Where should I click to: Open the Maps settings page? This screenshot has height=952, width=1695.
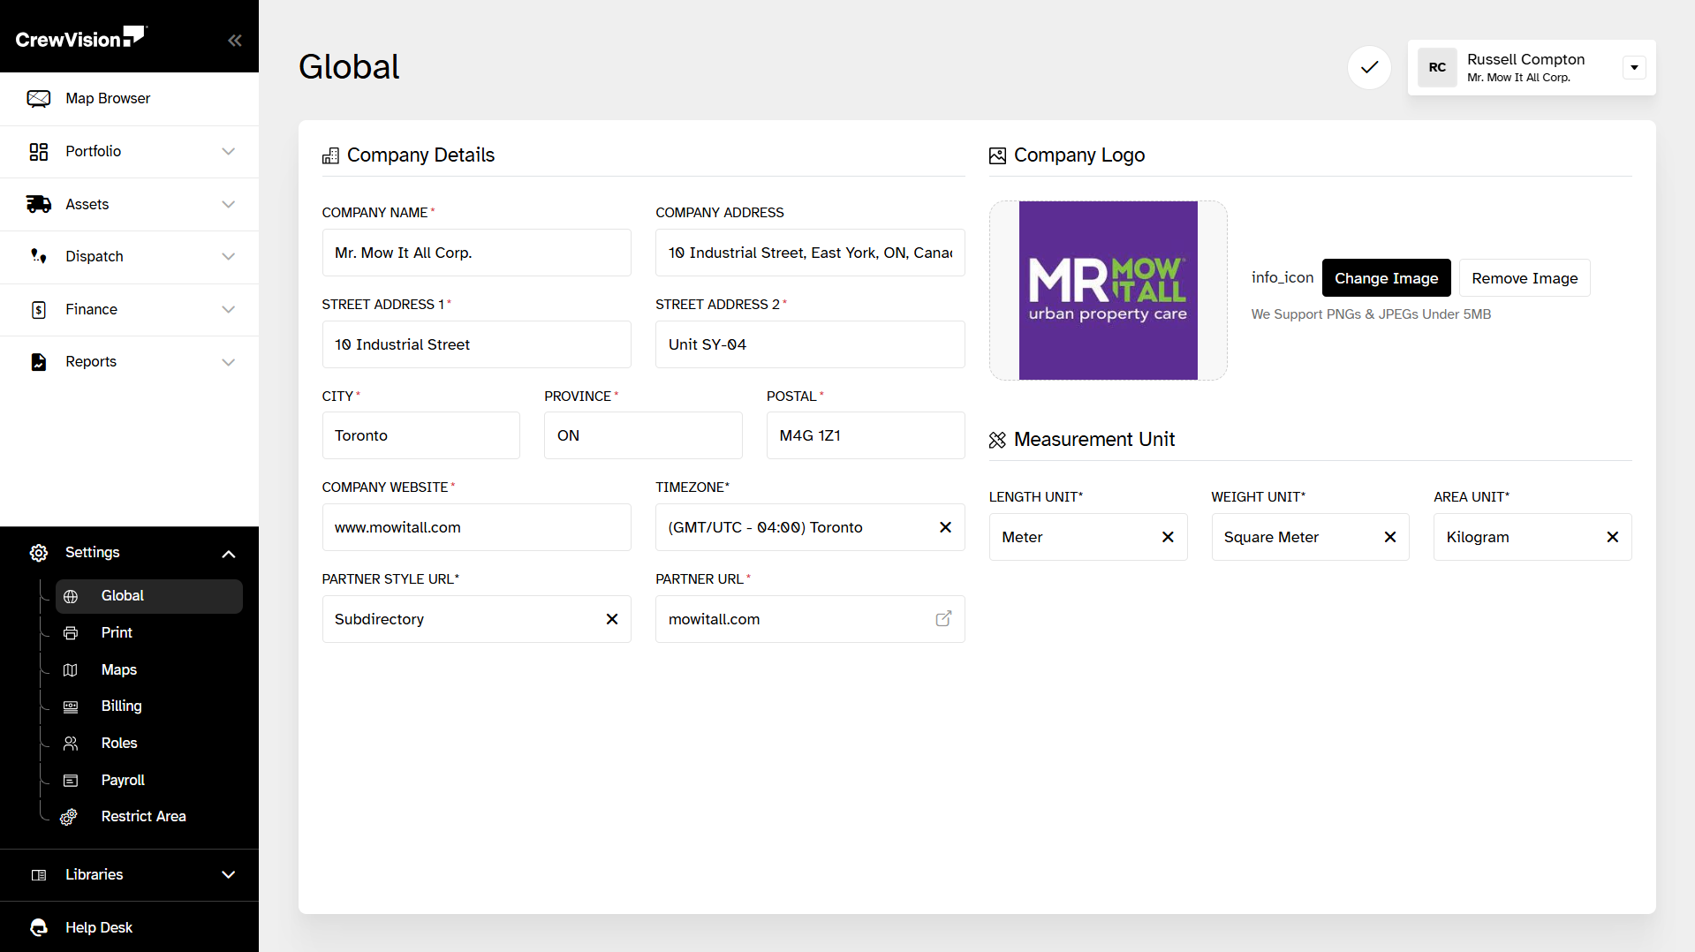pos(148,670)
